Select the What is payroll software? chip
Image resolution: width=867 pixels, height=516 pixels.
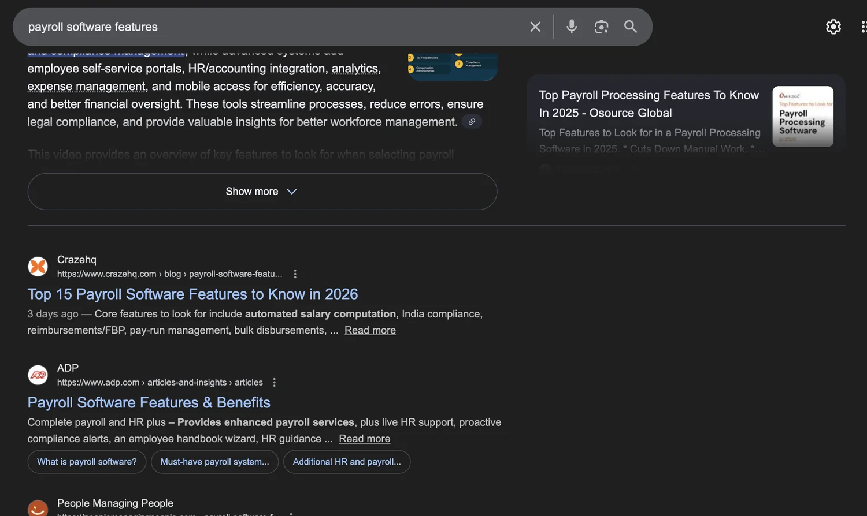87,462
